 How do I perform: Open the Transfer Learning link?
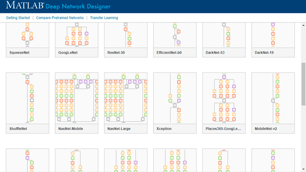point(104,18)
